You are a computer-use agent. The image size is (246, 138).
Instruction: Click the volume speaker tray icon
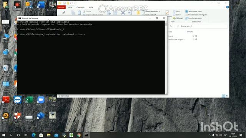tap(221, 135)
